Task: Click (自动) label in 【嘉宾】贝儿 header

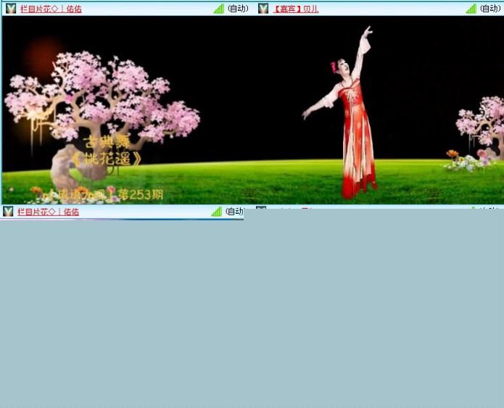Action: [490, 9]
